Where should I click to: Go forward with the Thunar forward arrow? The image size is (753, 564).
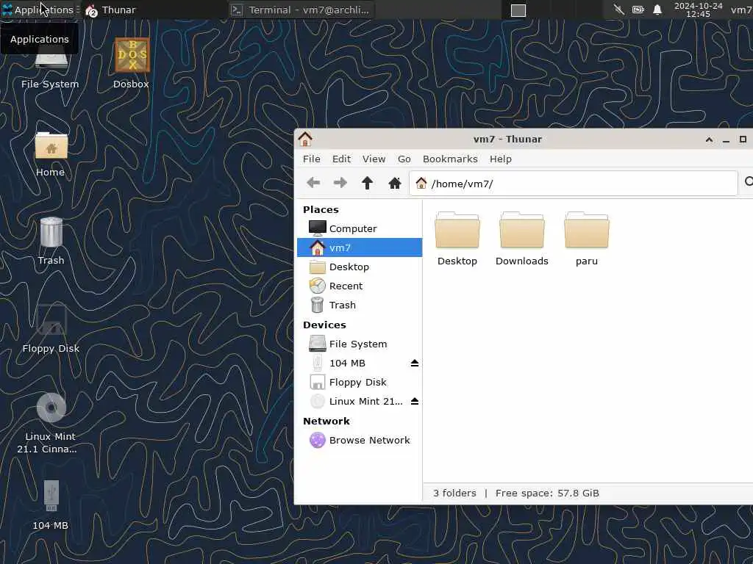340,183
